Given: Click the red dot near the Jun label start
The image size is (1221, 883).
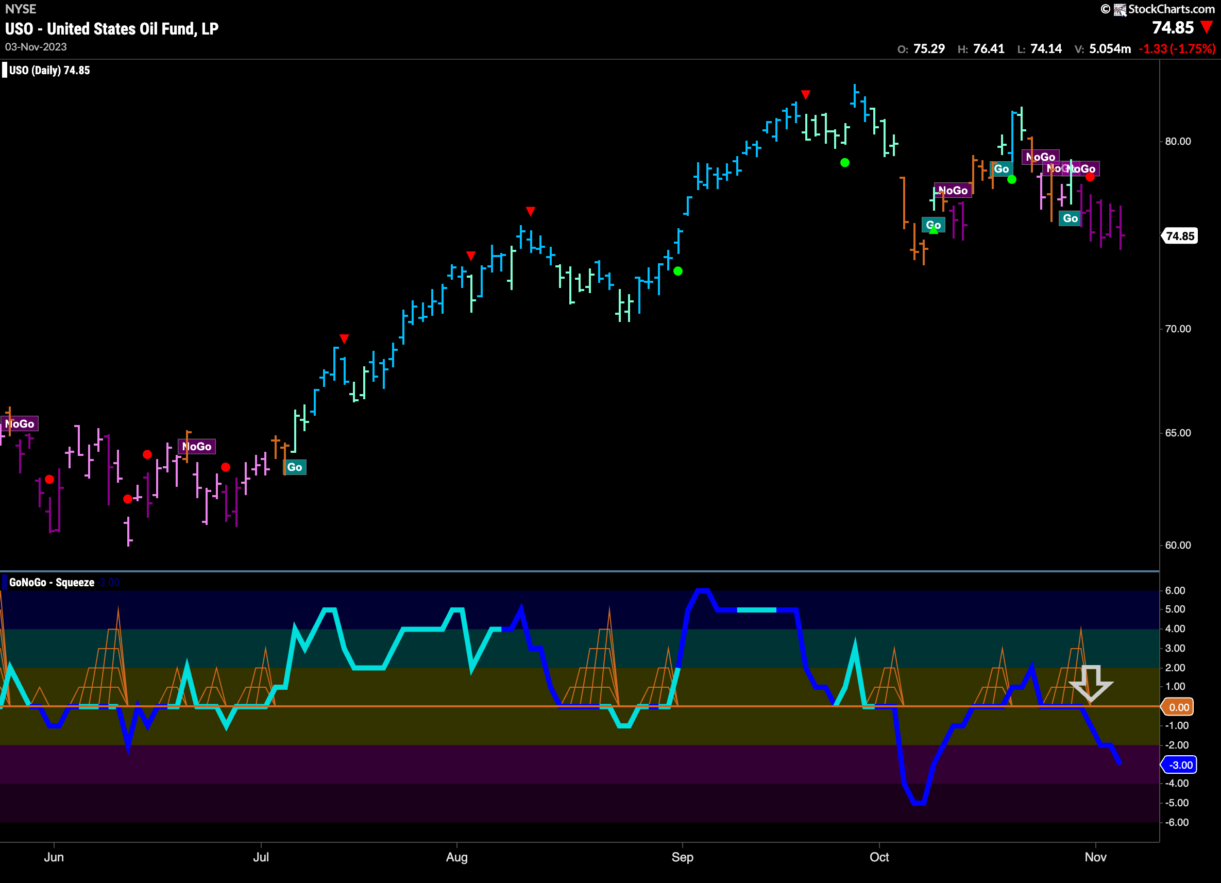Looking at the screenshot, I should click(x=49, y=479).
